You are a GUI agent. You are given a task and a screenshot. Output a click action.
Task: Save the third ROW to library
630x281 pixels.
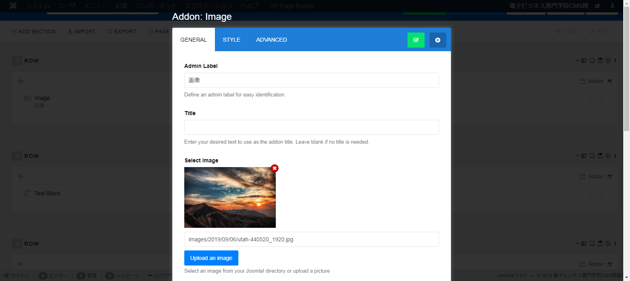click(600, 244)
